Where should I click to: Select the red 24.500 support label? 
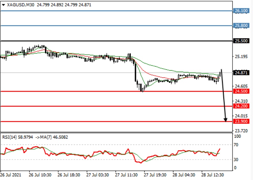coord(241,91)
